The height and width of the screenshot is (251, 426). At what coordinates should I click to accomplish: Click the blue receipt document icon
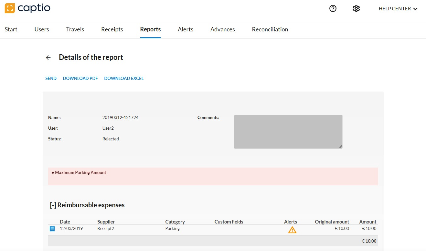coord(52,229)
